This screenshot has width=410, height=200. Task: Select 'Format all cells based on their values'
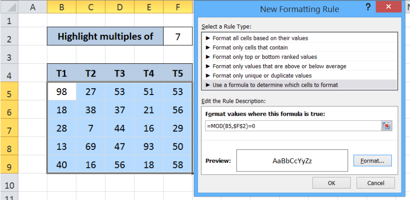pos(299,38)
